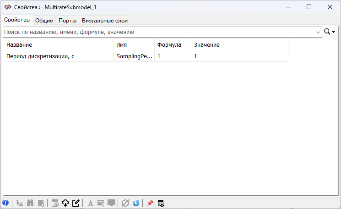This screenshot has height=209, width=341.
Task: Open the magnifier search options dropdown
Action: [330, 32]
